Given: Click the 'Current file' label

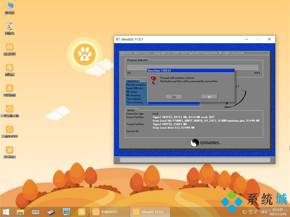Looking at the screenshot, I should (x=132, y=131).
